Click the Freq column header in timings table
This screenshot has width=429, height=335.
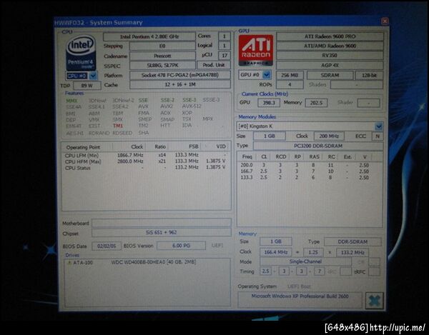click(x=247, y=157)
